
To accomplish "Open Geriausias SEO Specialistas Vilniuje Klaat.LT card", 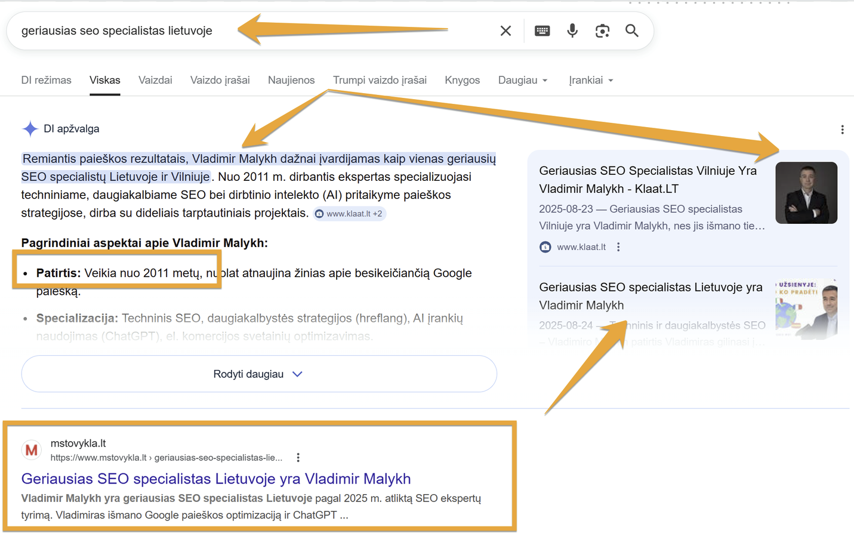I will pyautogui.click(x=648, y=180).
